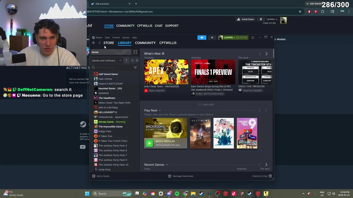
Task: Show hidden system tray icons
Action: coord(303,194)
